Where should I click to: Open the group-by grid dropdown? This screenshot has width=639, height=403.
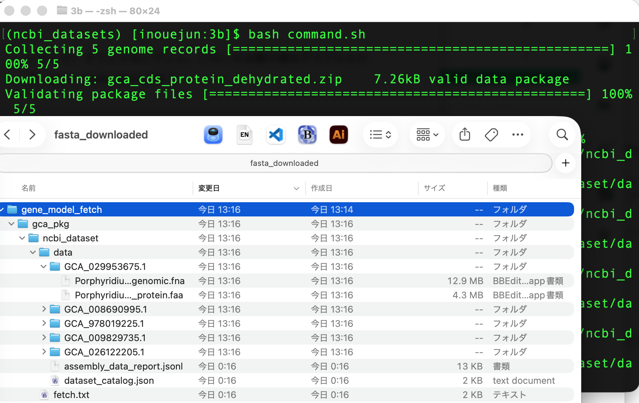coord(427,135)
